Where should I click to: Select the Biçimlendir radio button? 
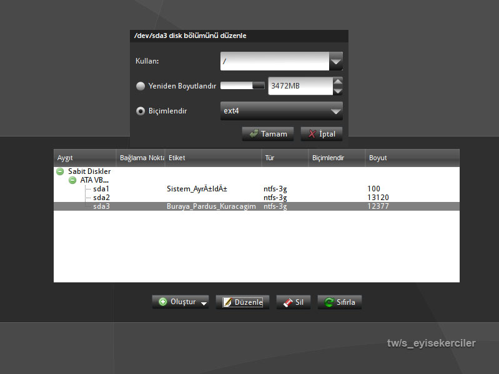(x=141, y=111)
